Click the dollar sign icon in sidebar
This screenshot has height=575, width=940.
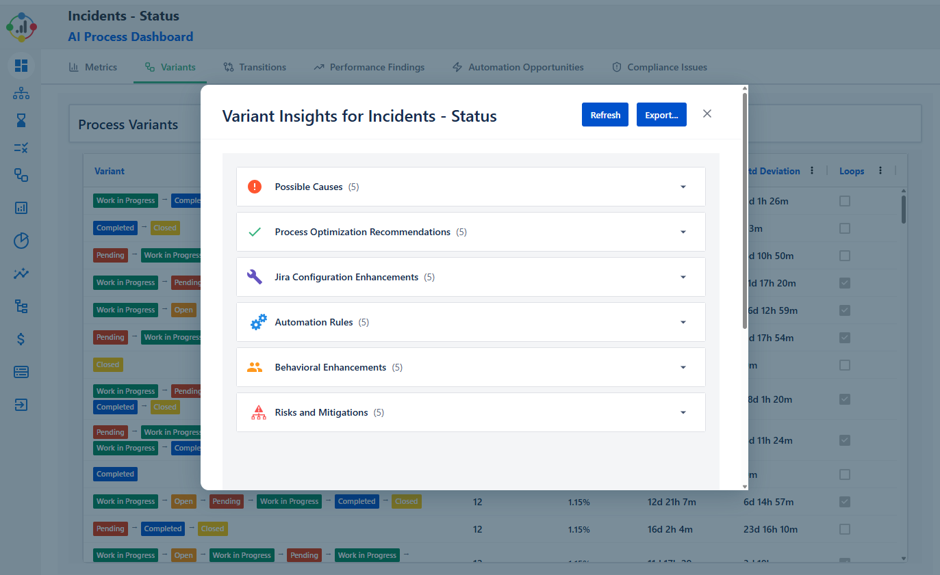tap(21, 338)
